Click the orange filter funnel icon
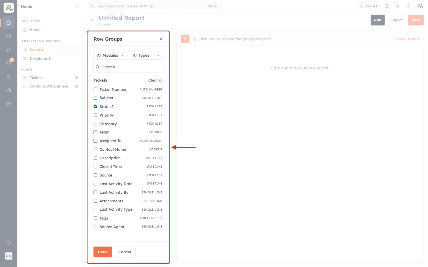Viewport: 428px width, 267px height. (x=185, y=39)
